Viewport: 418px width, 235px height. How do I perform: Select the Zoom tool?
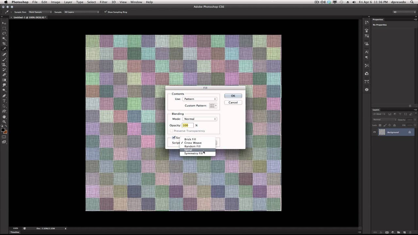4,121
